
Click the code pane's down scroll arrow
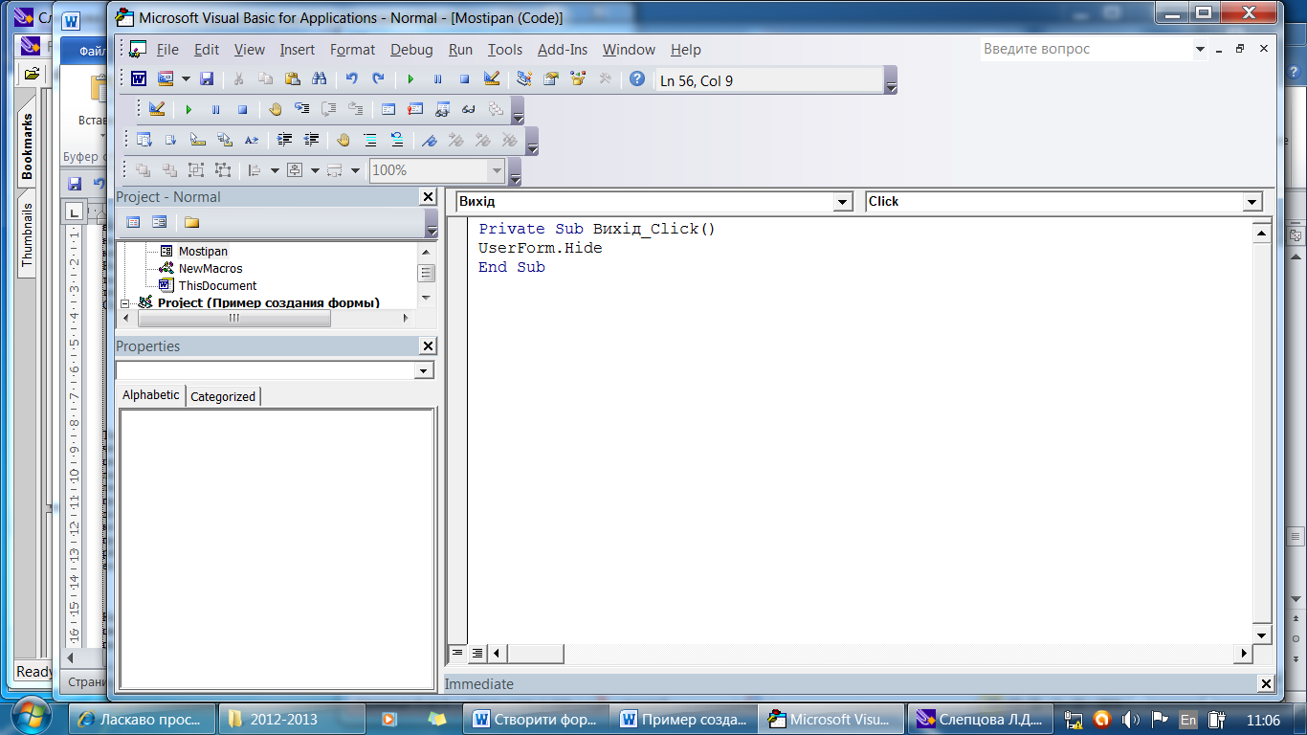click(1262, 635)
